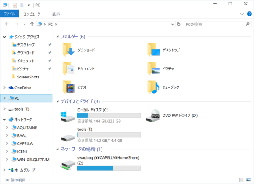Open the ビデオ folder icon
This screenshot has height=184, width=254.
(68, 87)
